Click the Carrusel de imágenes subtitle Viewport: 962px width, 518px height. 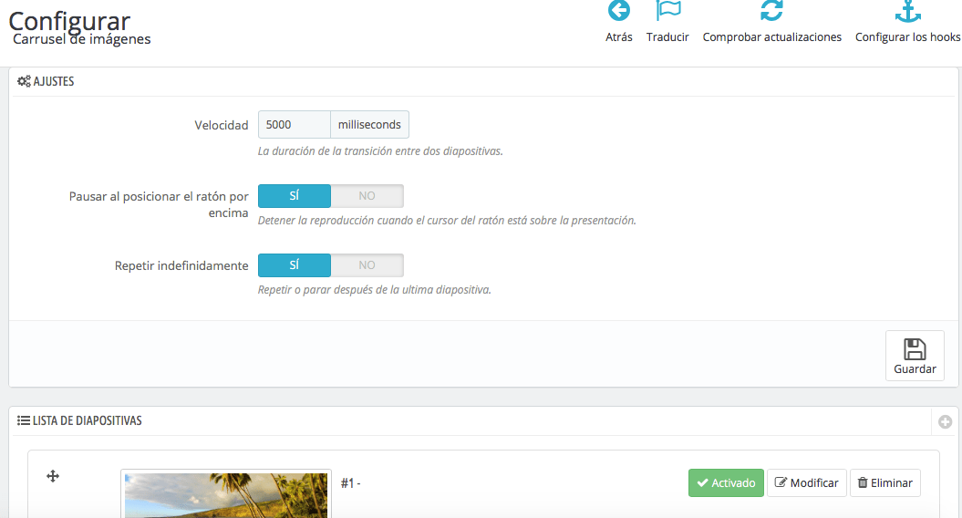tap(81, 39)
